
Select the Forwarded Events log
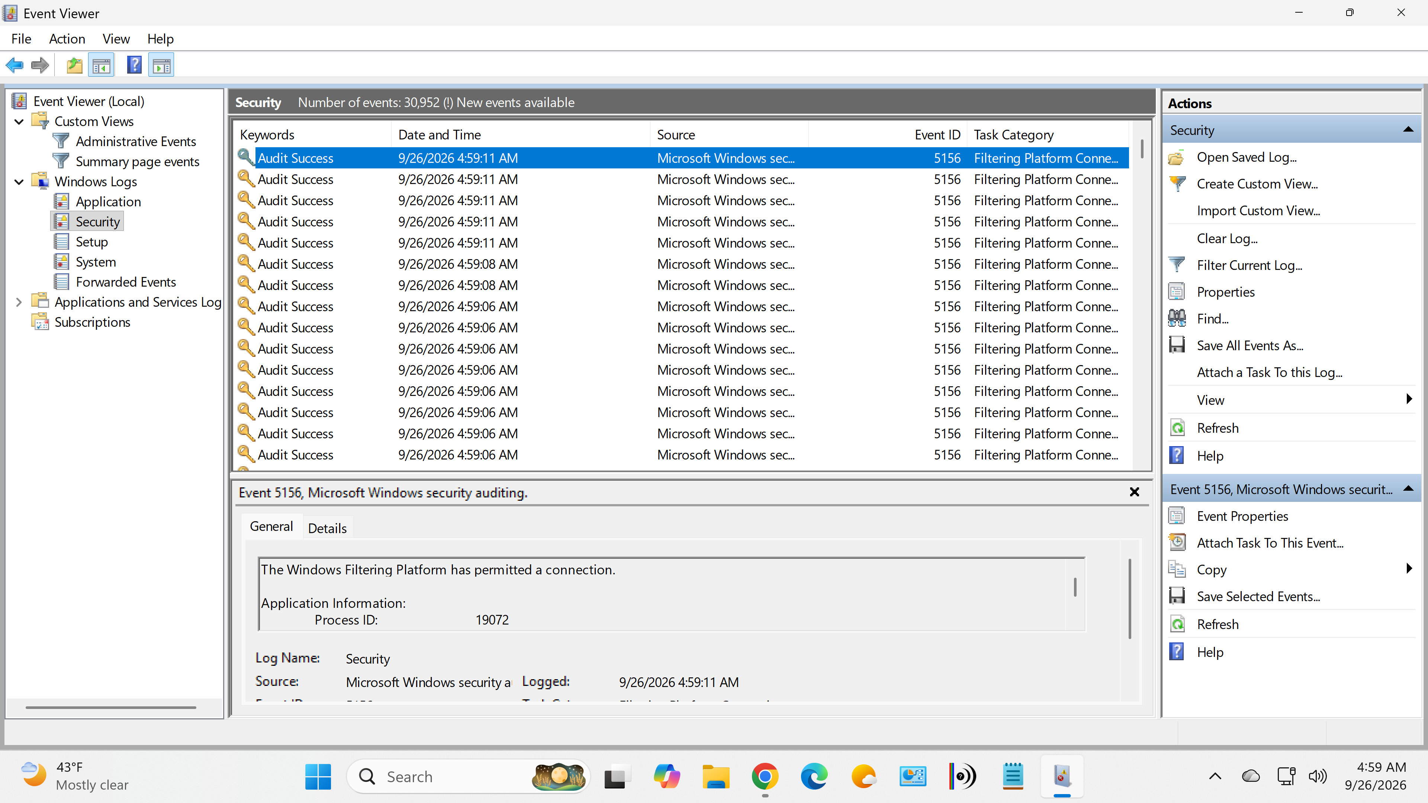125,282
